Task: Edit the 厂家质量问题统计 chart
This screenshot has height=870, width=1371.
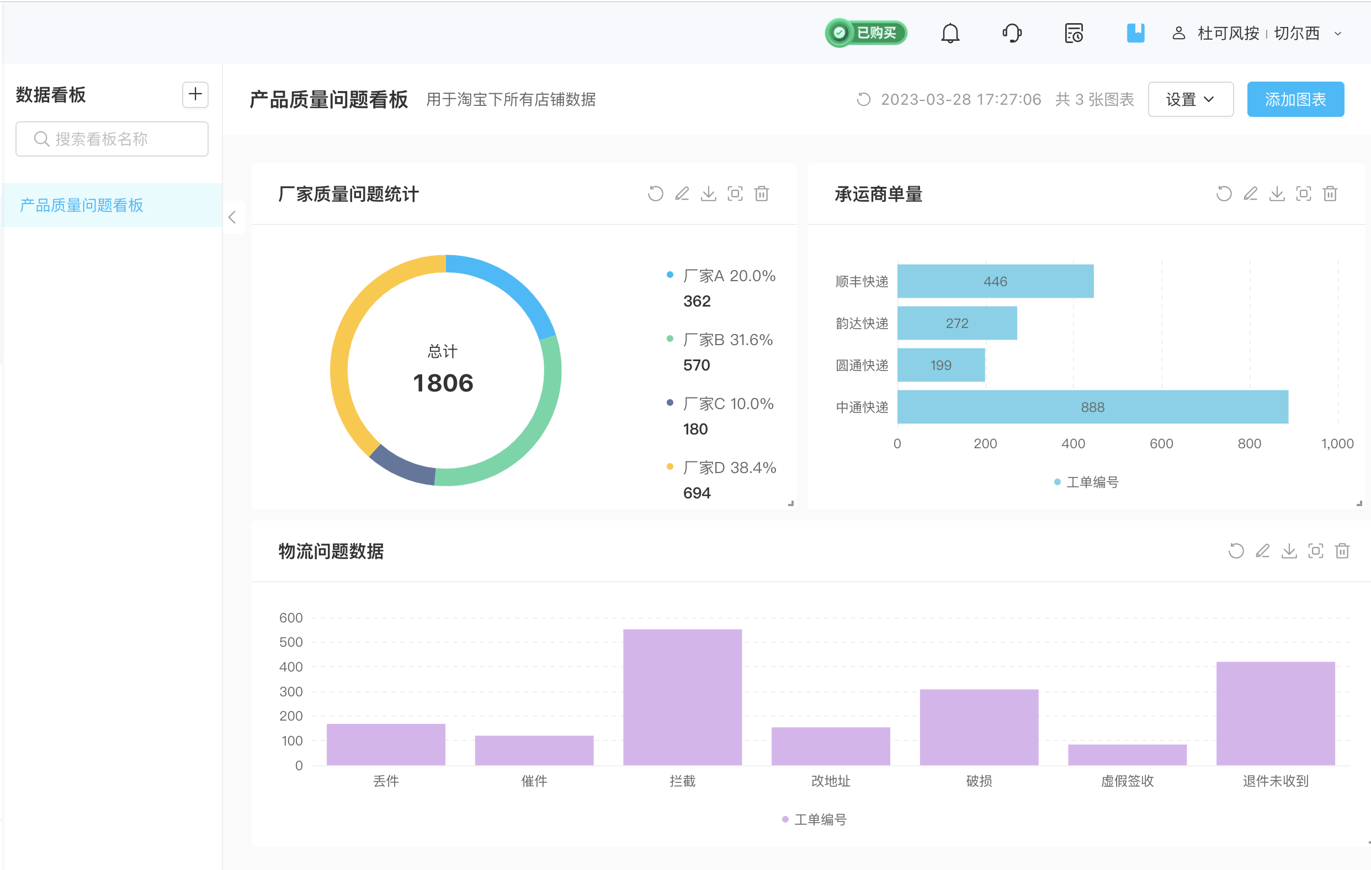Action: (682, 194)
